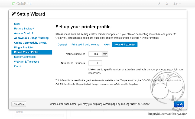Switch to the General tab
This screenshot has height=119, width=195.
click(x=62, y=45)
